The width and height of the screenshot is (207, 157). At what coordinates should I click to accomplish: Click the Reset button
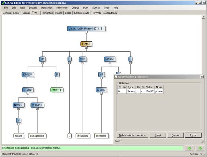point(158,135)
